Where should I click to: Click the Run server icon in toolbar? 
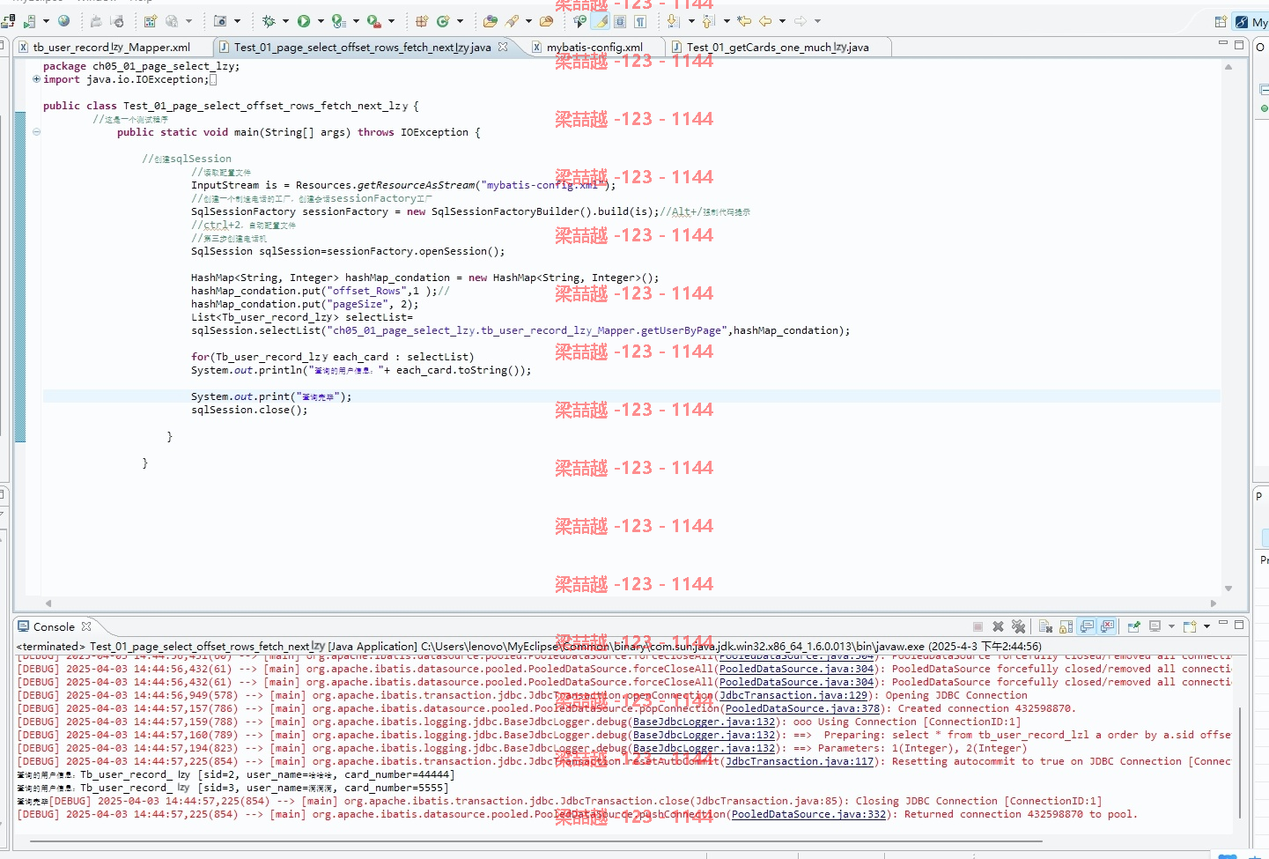click(338, 20)
